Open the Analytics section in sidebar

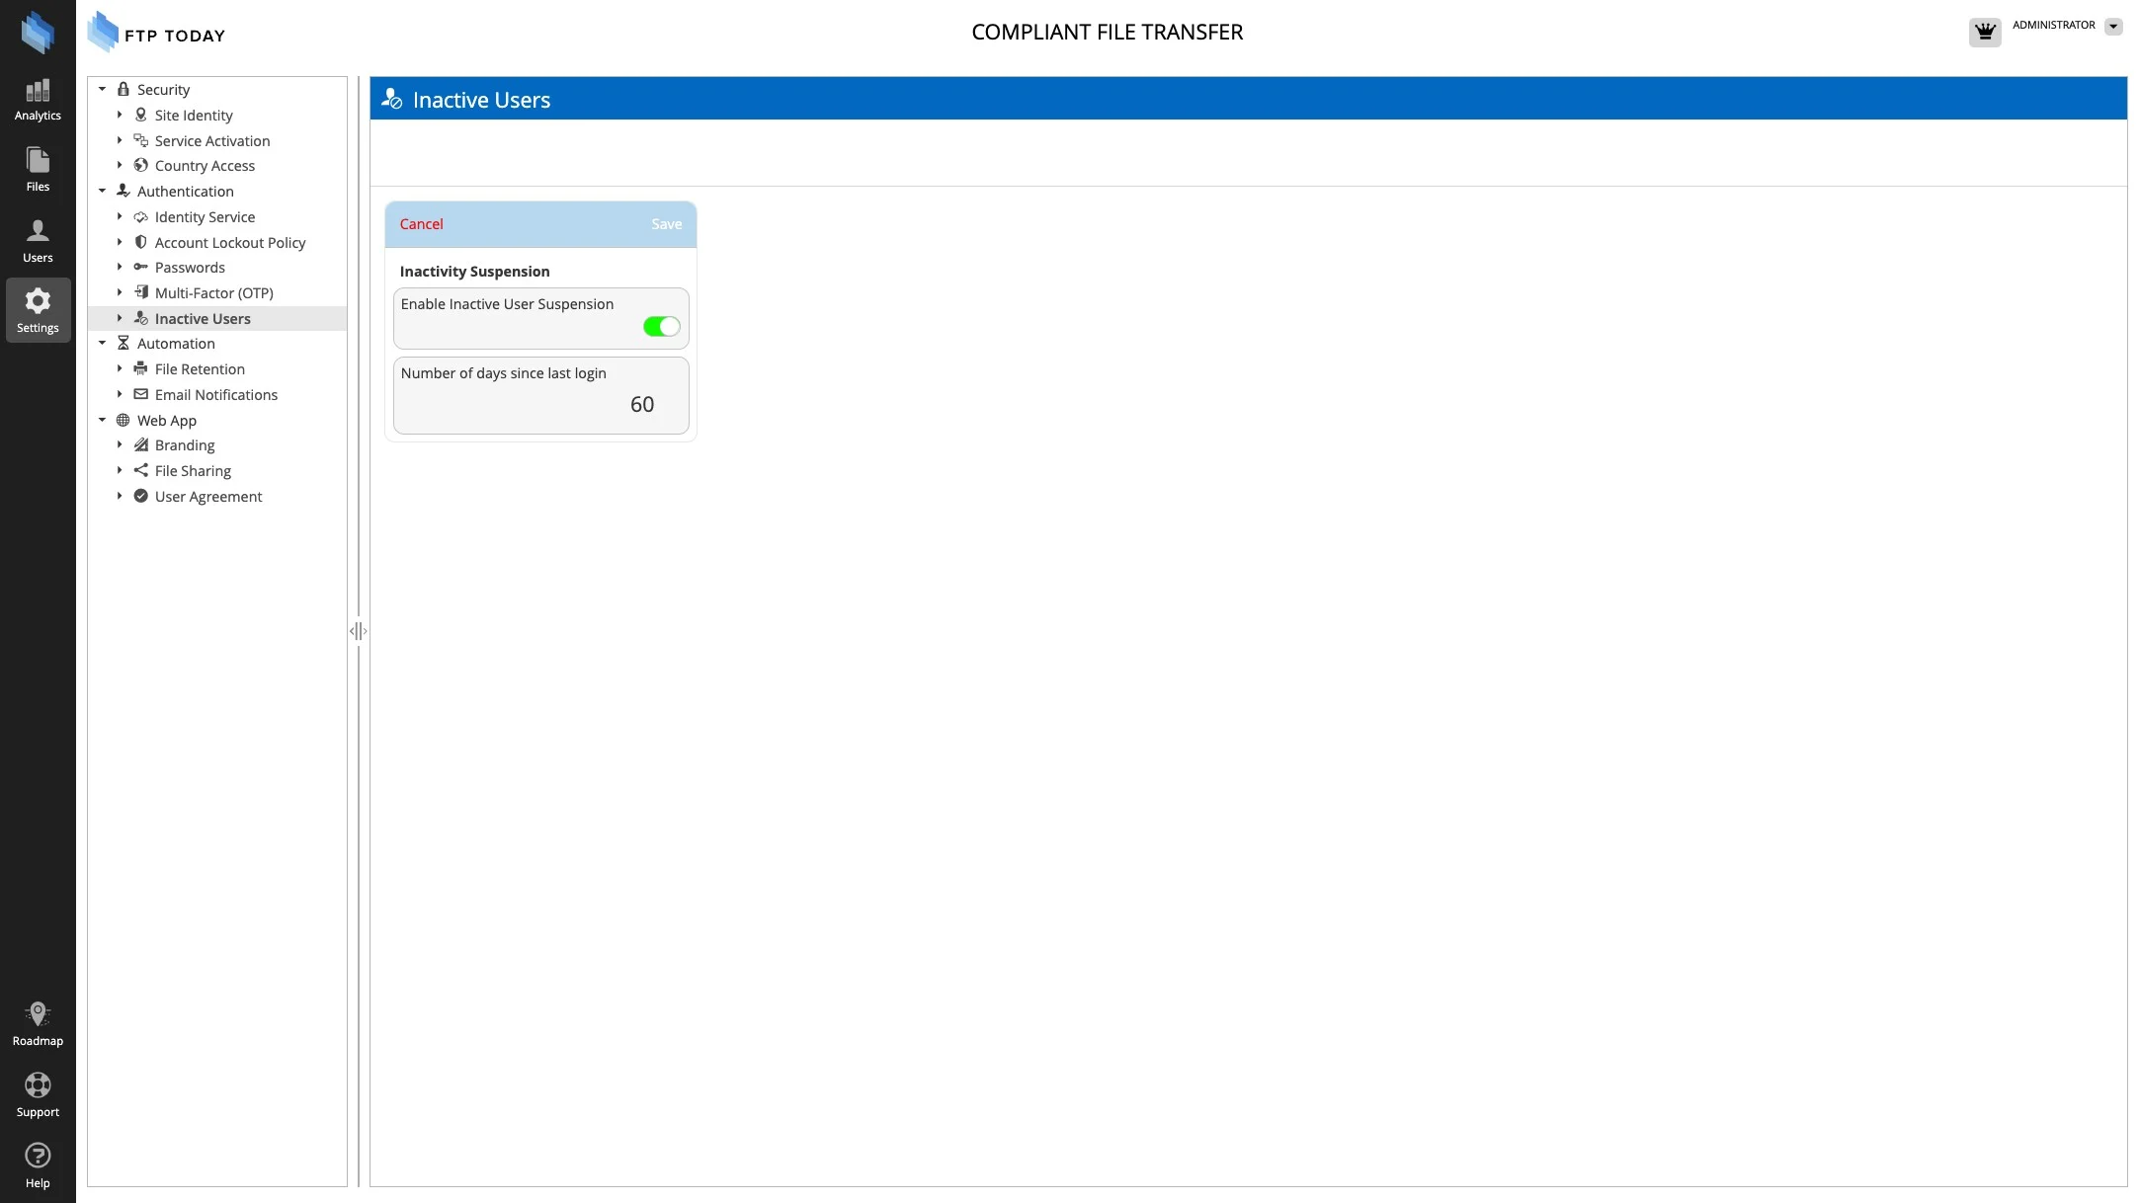pos(38,100)
